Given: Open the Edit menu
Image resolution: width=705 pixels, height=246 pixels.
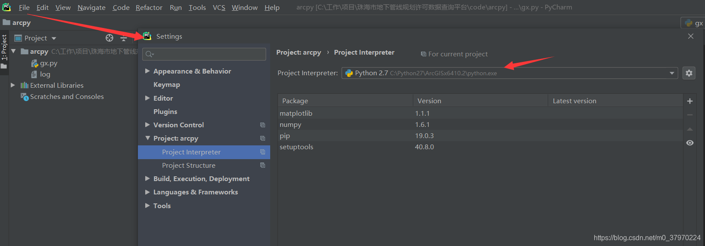Looking at the screenshot, I should tap(42, 7).
